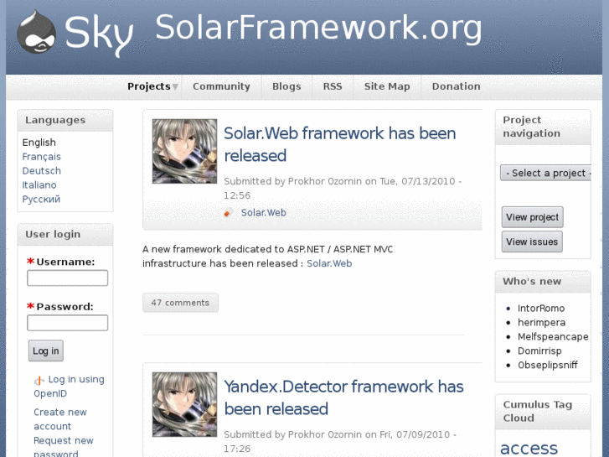Click the Request new password link
609x457 pixels.
(x=64, y=446)
